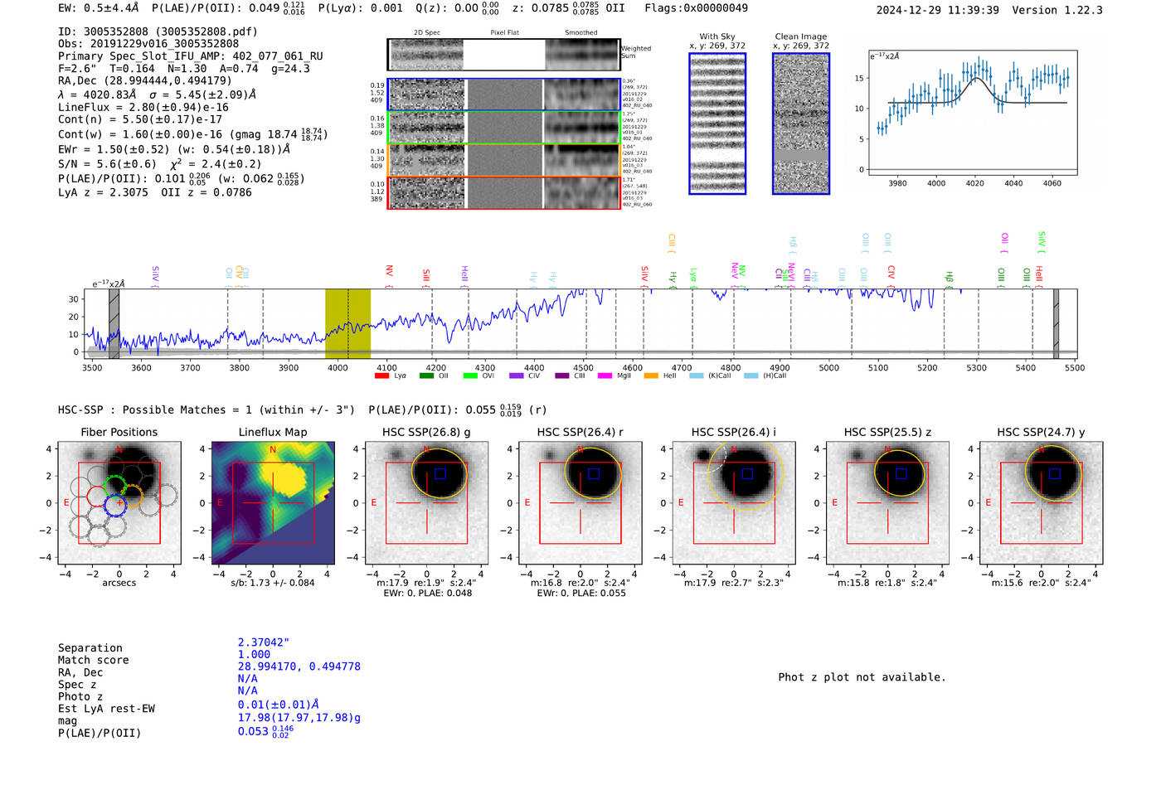The image size is (1161, 790).
Task: Click the hatched gray band near 5460
Action: [x=1056, y=323]
